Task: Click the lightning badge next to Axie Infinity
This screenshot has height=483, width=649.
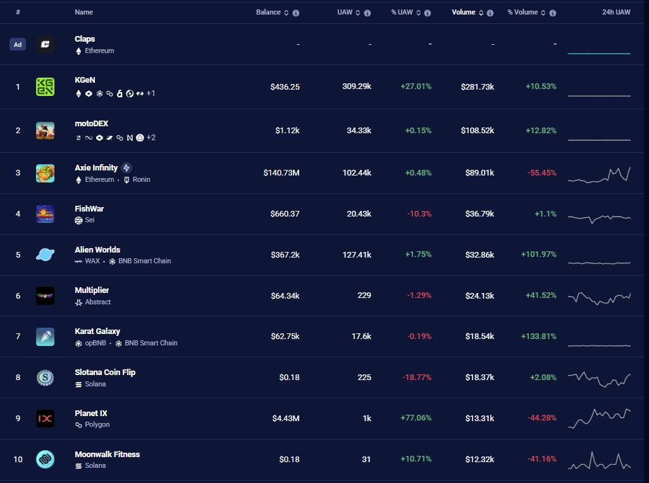Action: [x=127, y=167]
